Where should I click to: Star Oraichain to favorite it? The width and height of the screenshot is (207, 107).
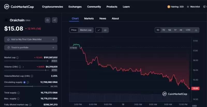pyautogui.click(x=48, y=20)
